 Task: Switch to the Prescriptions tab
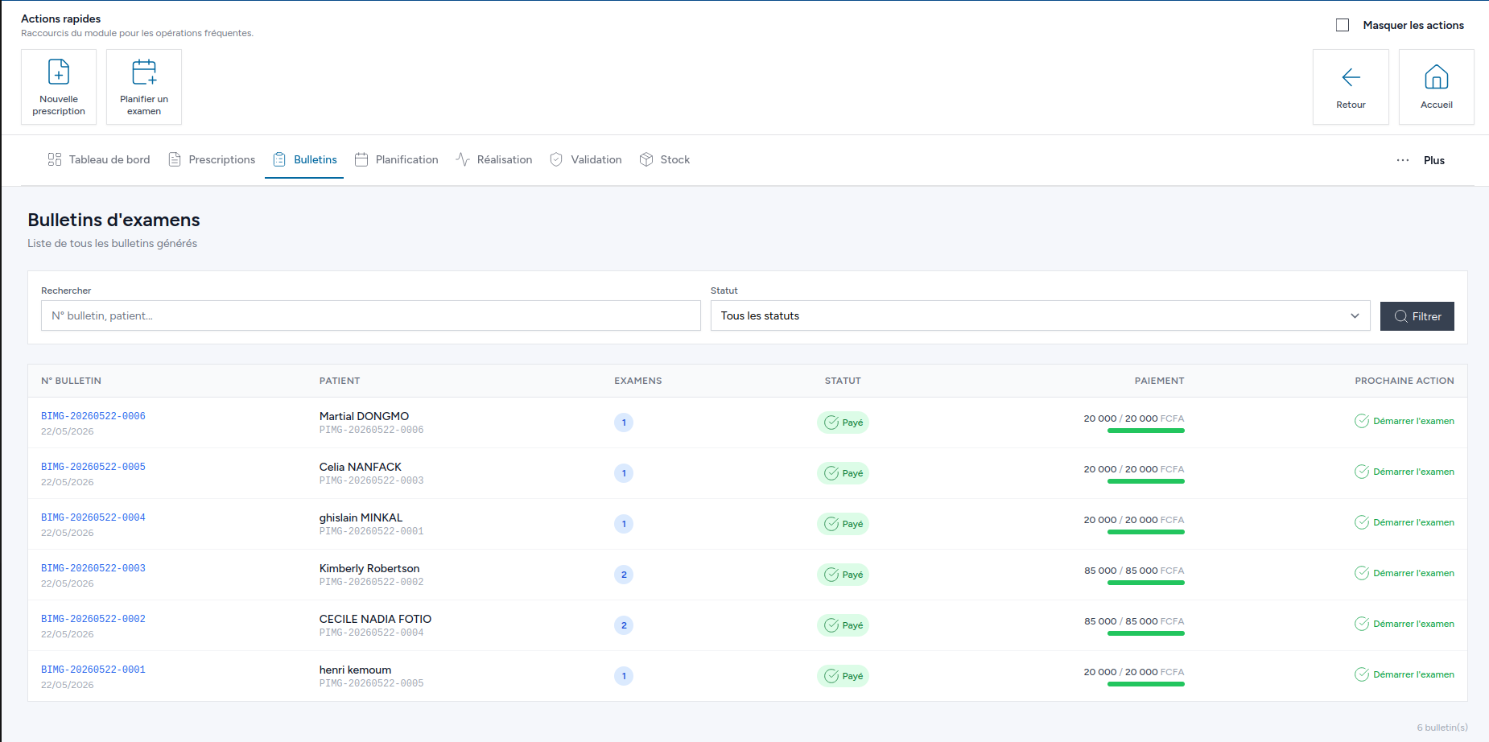tap(212, 159)
